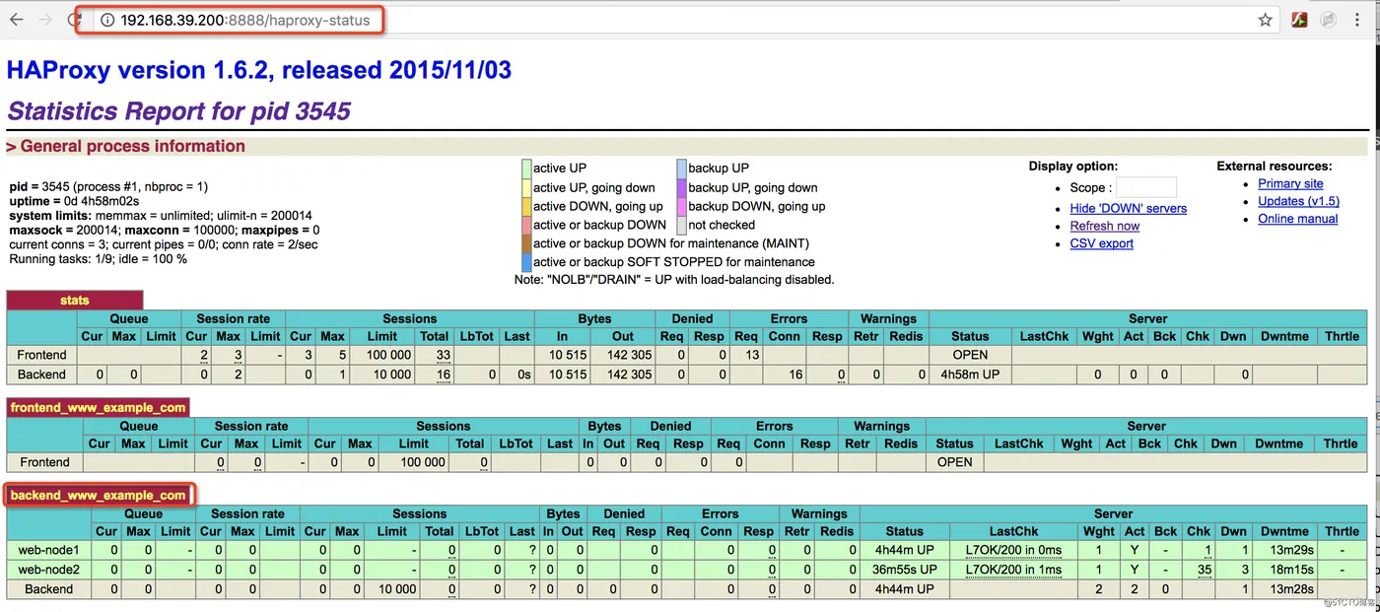This screenshot has width=1380, height=612.
Task: Open the gray circular extension icon
Action: point(1328,20)
